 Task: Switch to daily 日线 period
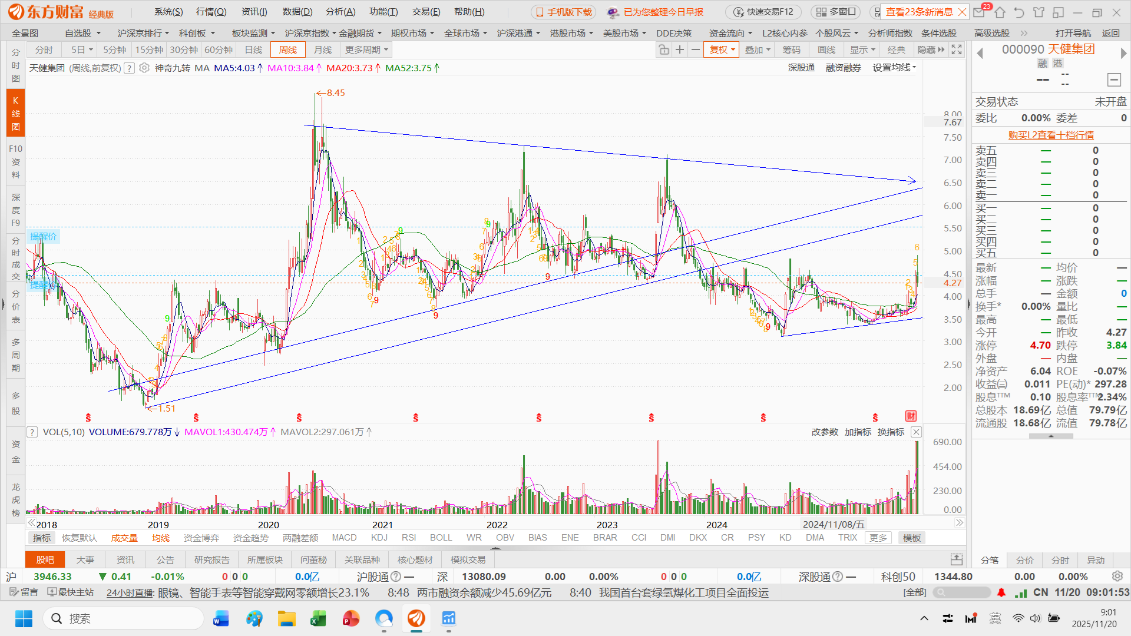pyautogui.click(x=253, y=50)
